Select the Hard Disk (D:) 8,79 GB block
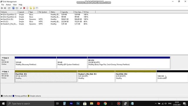 click(136, 77)
